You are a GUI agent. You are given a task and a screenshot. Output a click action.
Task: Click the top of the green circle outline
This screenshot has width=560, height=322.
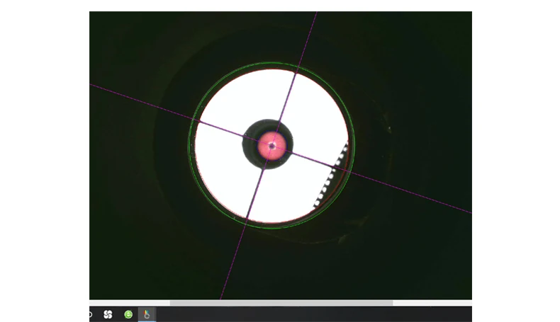tap(271, 64)
